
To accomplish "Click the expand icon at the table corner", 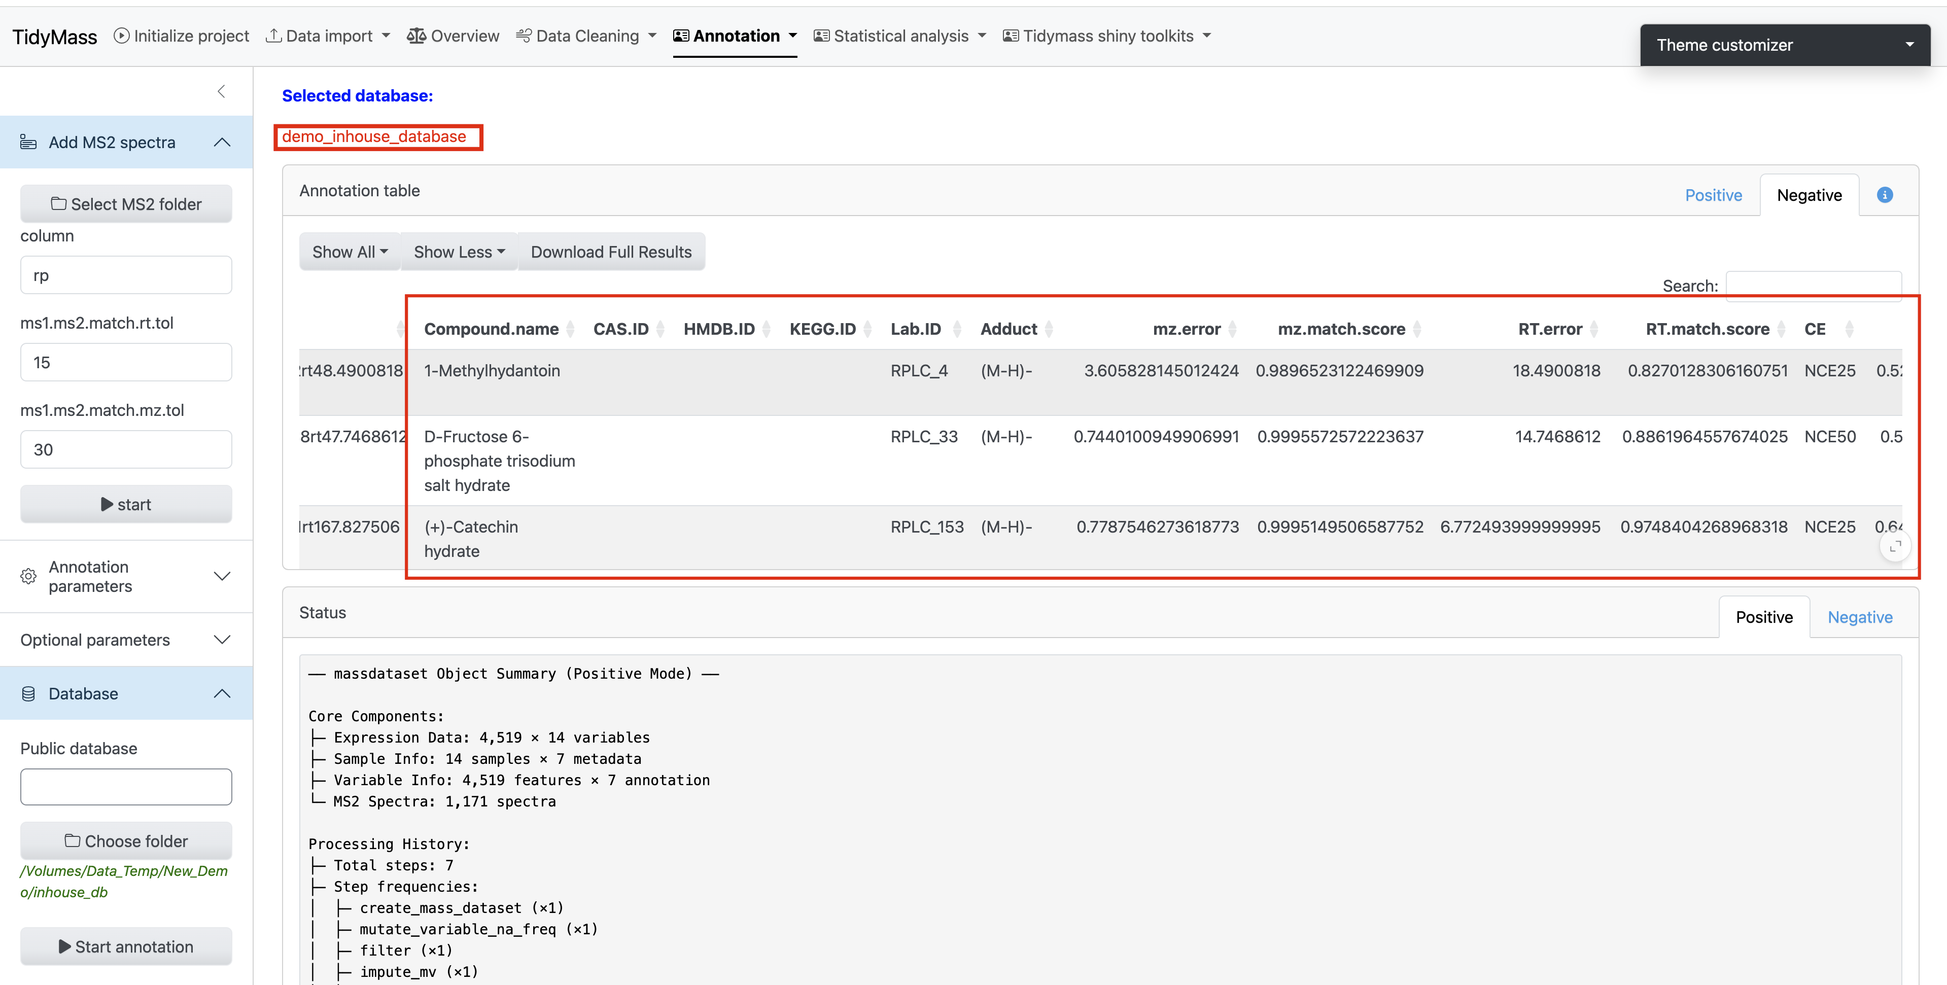I will 1895,546.
